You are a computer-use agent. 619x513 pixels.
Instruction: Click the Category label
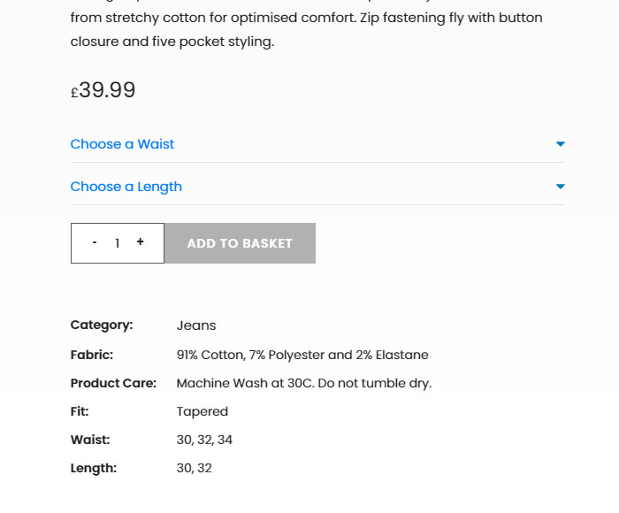[x=102, y=325]
